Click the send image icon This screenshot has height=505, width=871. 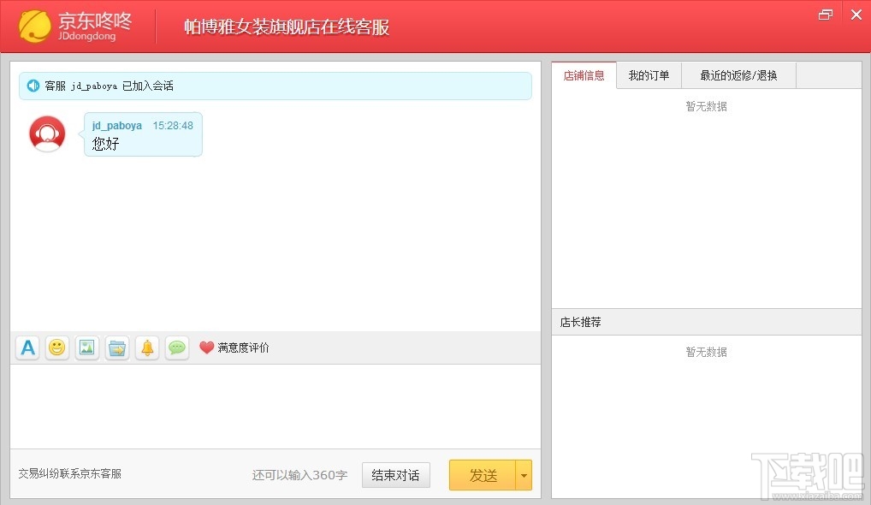point(87,348)
